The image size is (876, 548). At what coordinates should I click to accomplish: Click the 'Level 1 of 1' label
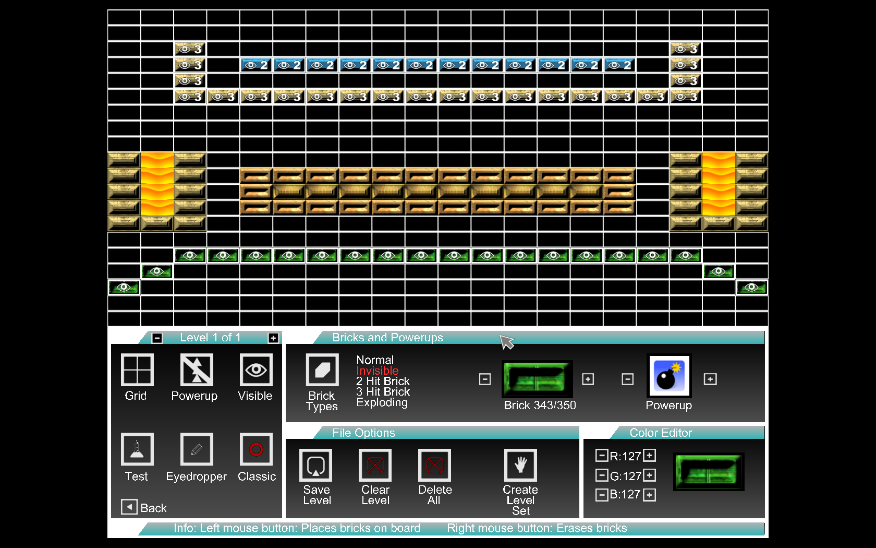click(211, 338)
